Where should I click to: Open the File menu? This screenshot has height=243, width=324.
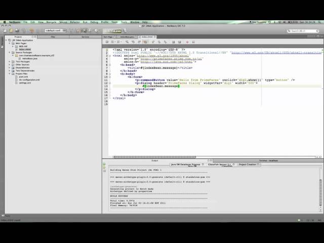[25, 22]
